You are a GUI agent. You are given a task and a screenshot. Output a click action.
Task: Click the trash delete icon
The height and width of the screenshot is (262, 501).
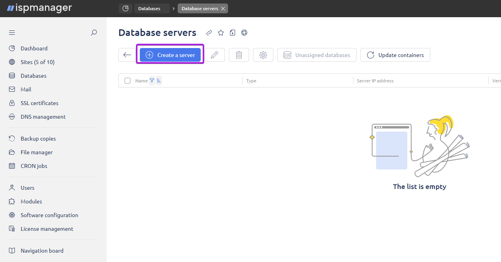tap(239, 55)
